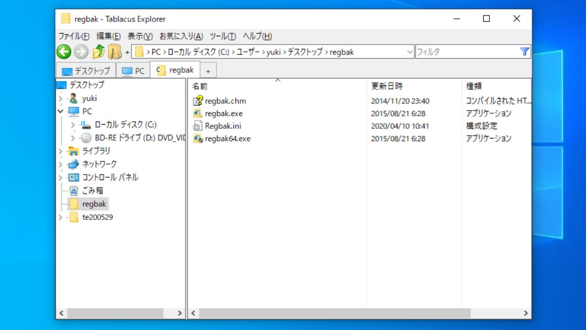
Task: Select the regbak tab
Action: (175, 70)
